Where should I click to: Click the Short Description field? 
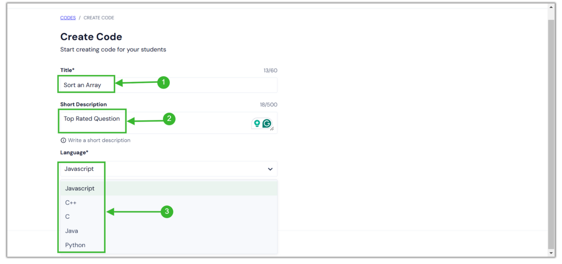(x=92, y=119)
